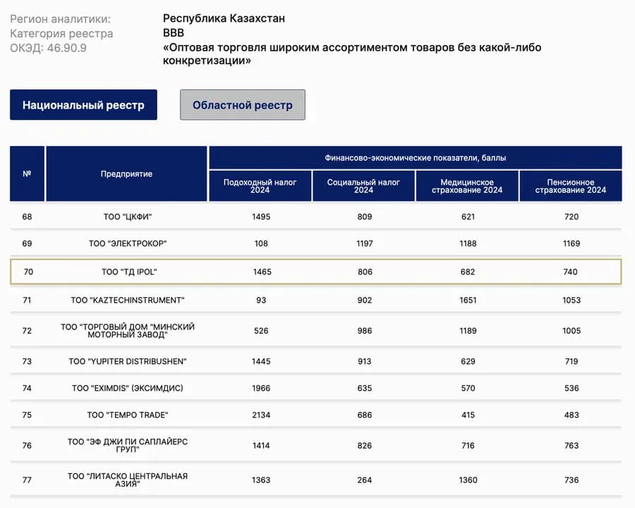The image size is (635, 508).
Task: Select ТОО "ЭФ ДЖИ ПИ САПЛАЙЕРС ГРУП"
Action: tap(128, 445)
